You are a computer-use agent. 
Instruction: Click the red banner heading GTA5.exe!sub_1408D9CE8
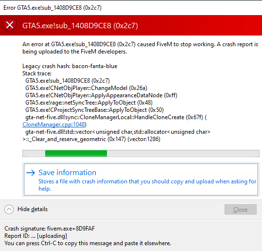(80, 26)
